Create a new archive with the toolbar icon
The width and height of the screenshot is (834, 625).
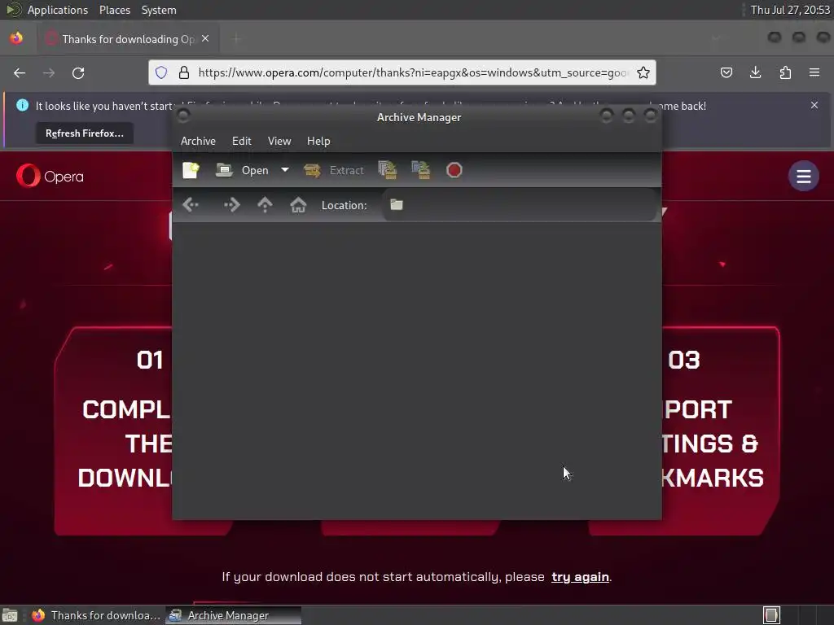tap(191, 170)
